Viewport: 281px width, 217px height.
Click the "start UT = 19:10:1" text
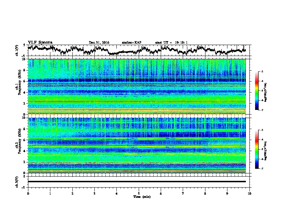tap(171, 43)
